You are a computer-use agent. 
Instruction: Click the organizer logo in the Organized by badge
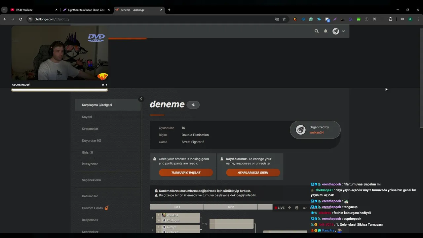[300, 130]
